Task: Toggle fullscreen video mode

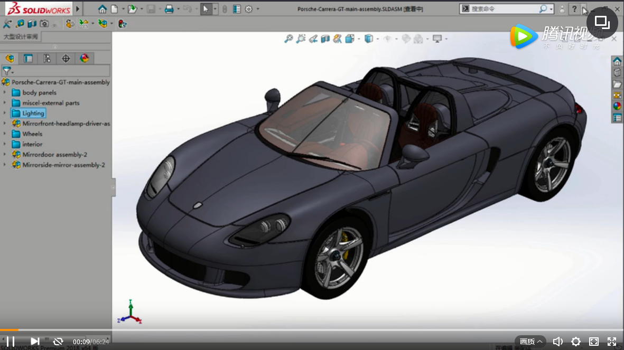Action: 612,341
